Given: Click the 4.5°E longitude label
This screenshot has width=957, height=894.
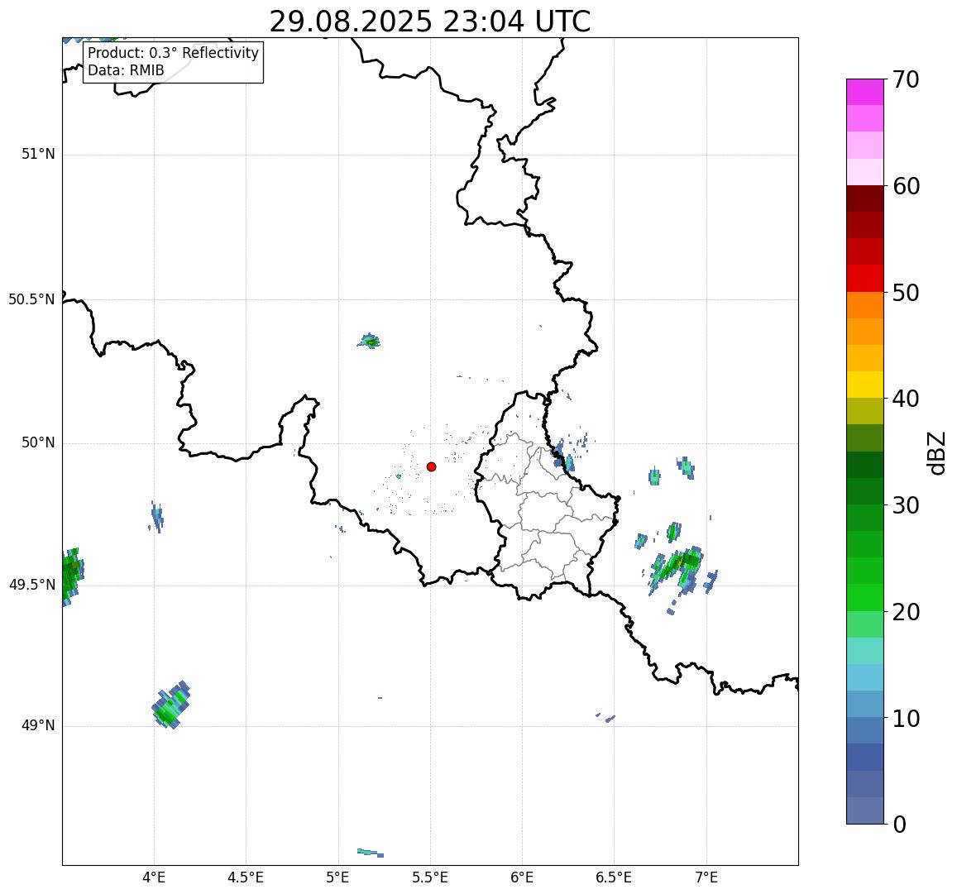Looking at the screenshot, I should (x=246, y=877).
